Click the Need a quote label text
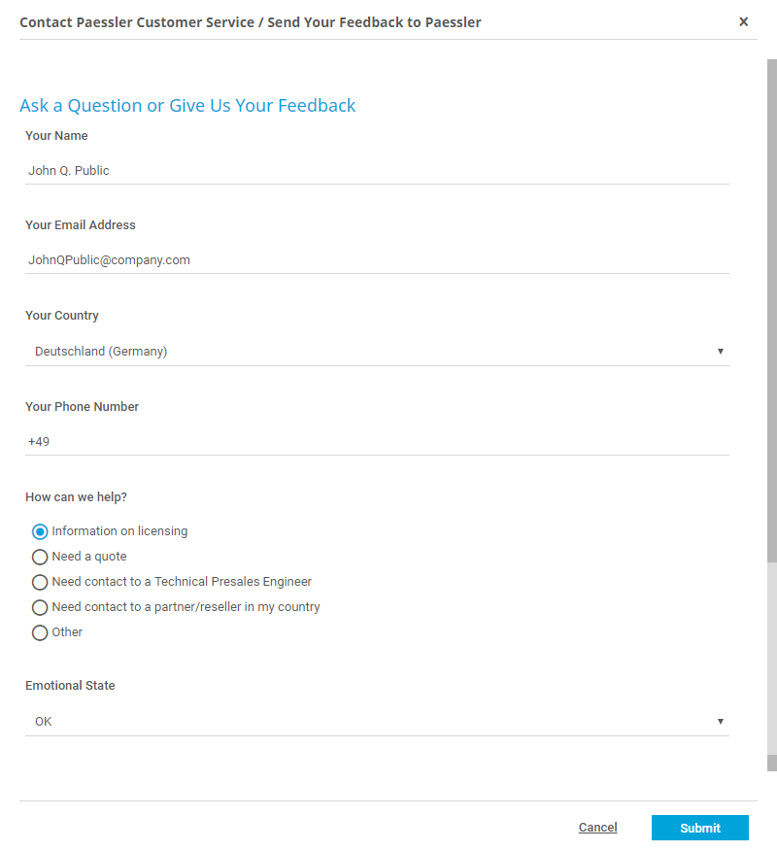Image resolution: width=777 pixels, height=850 pixels. coord(89,557)
